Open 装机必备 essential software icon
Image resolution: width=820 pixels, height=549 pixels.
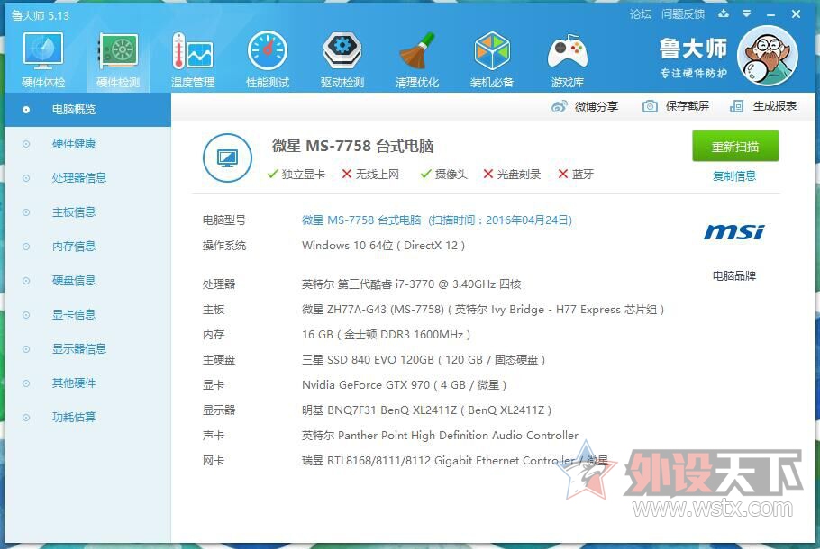pyautogui.click(x=492, y=59)
